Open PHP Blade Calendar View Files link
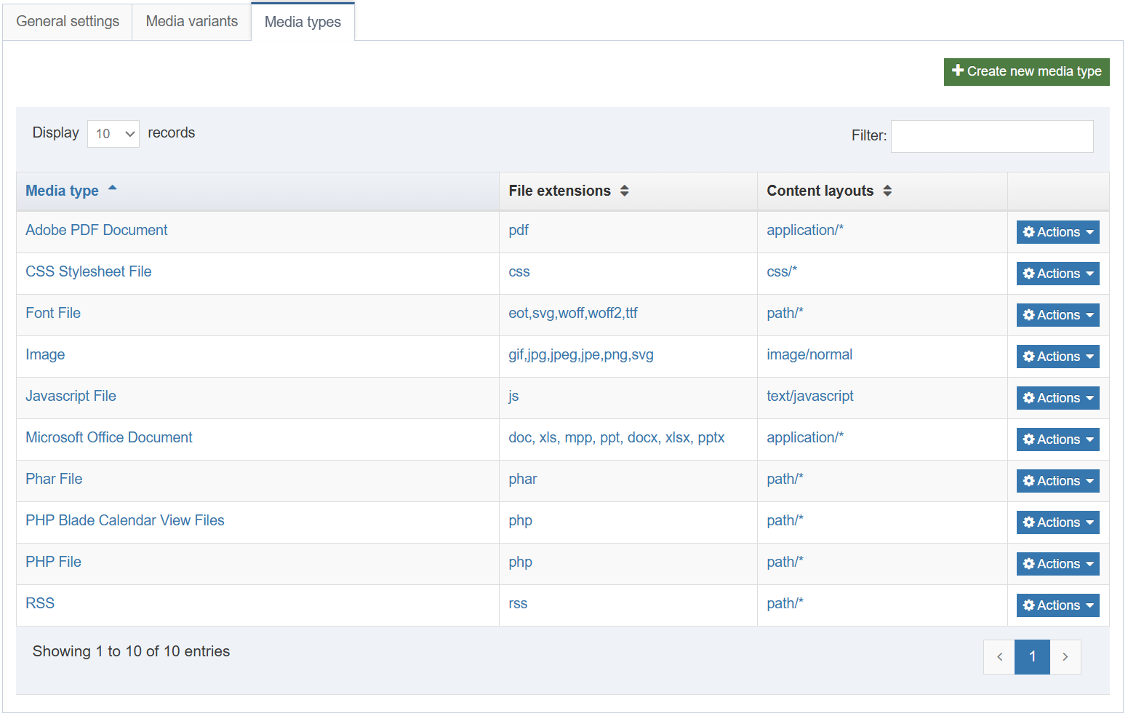Screen dimensions: 1128x716 click(125, 520)
